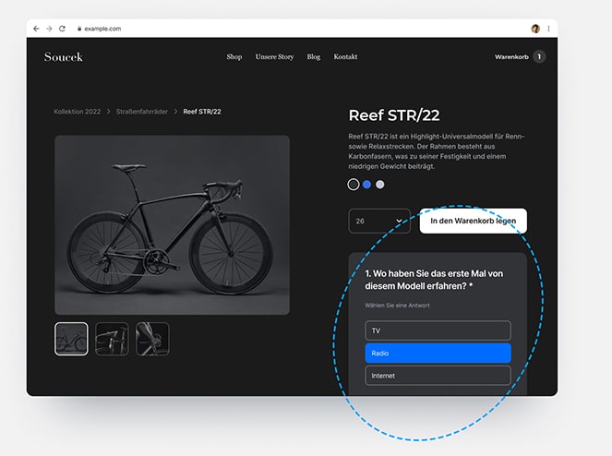Select the Internet answer option
The width and height of the screenshot is (612, 456).
(x=438, y=376)
